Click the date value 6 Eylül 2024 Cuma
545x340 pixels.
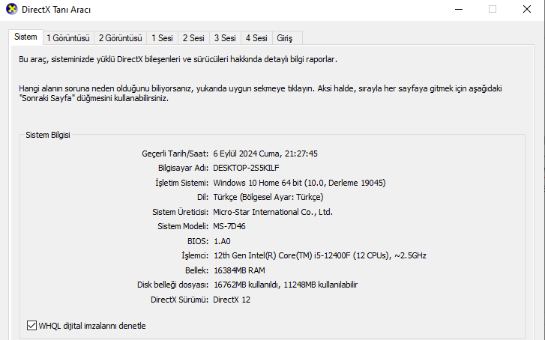pyautogui.click(x=265, y=154)
